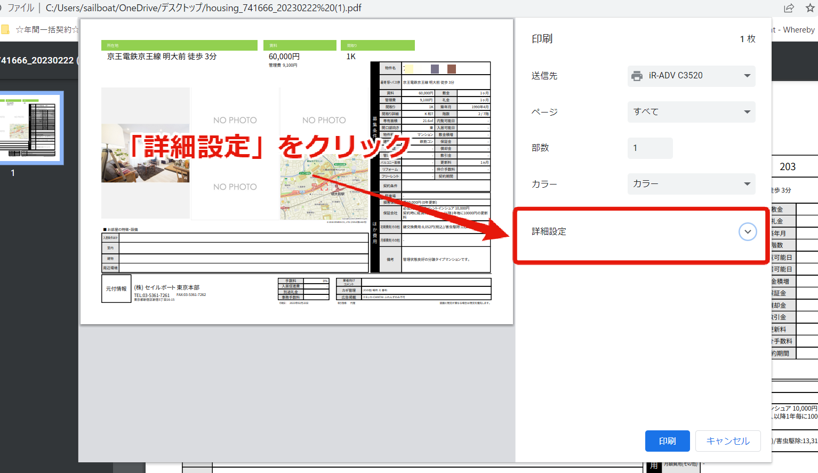Click the 部数 label
Screen dimensions: 818x473
540,148
